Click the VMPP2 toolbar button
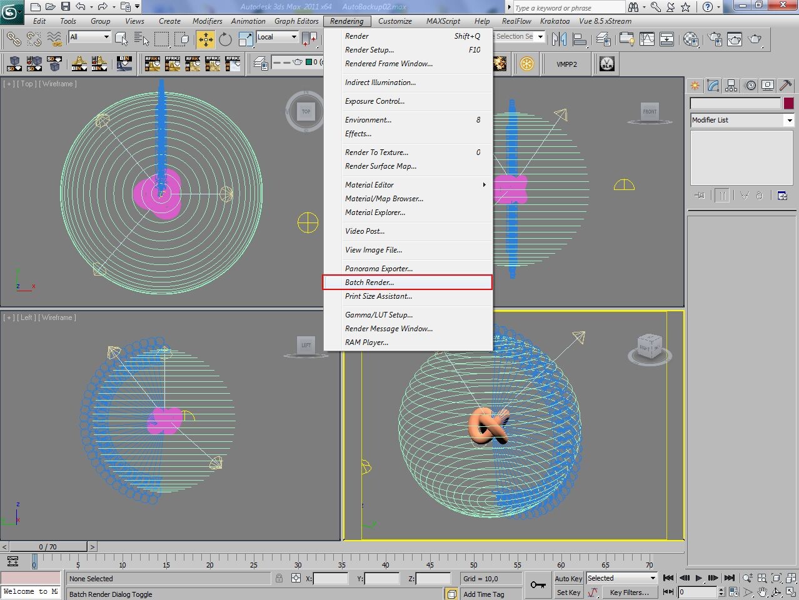 567,64
